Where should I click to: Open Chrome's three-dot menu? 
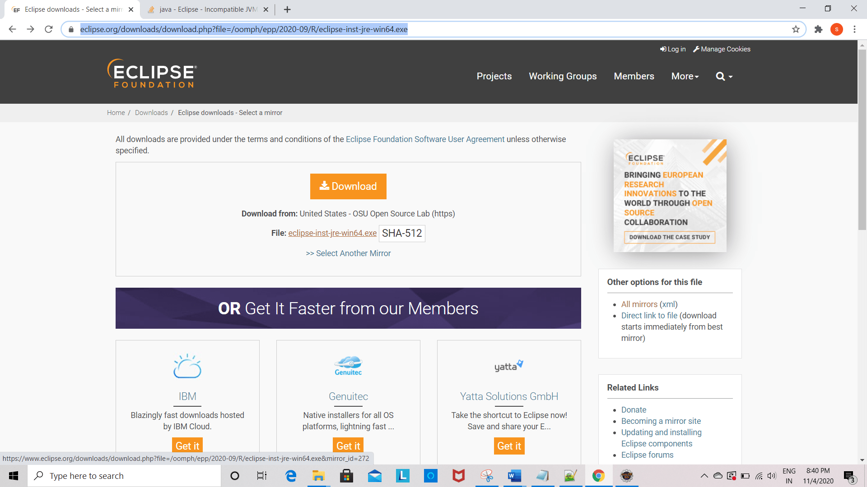[x=854, y=29]
